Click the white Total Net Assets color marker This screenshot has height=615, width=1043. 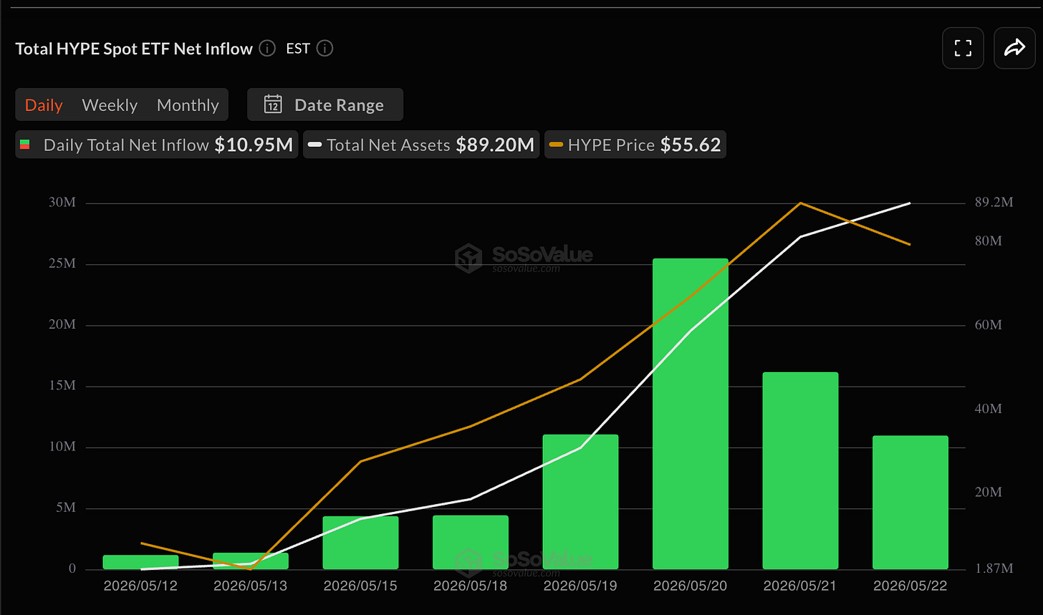point(315,145)
